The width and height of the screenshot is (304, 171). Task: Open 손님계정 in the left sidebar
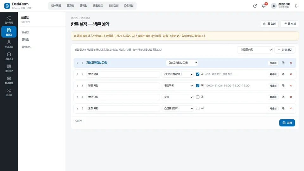[9, 44]
